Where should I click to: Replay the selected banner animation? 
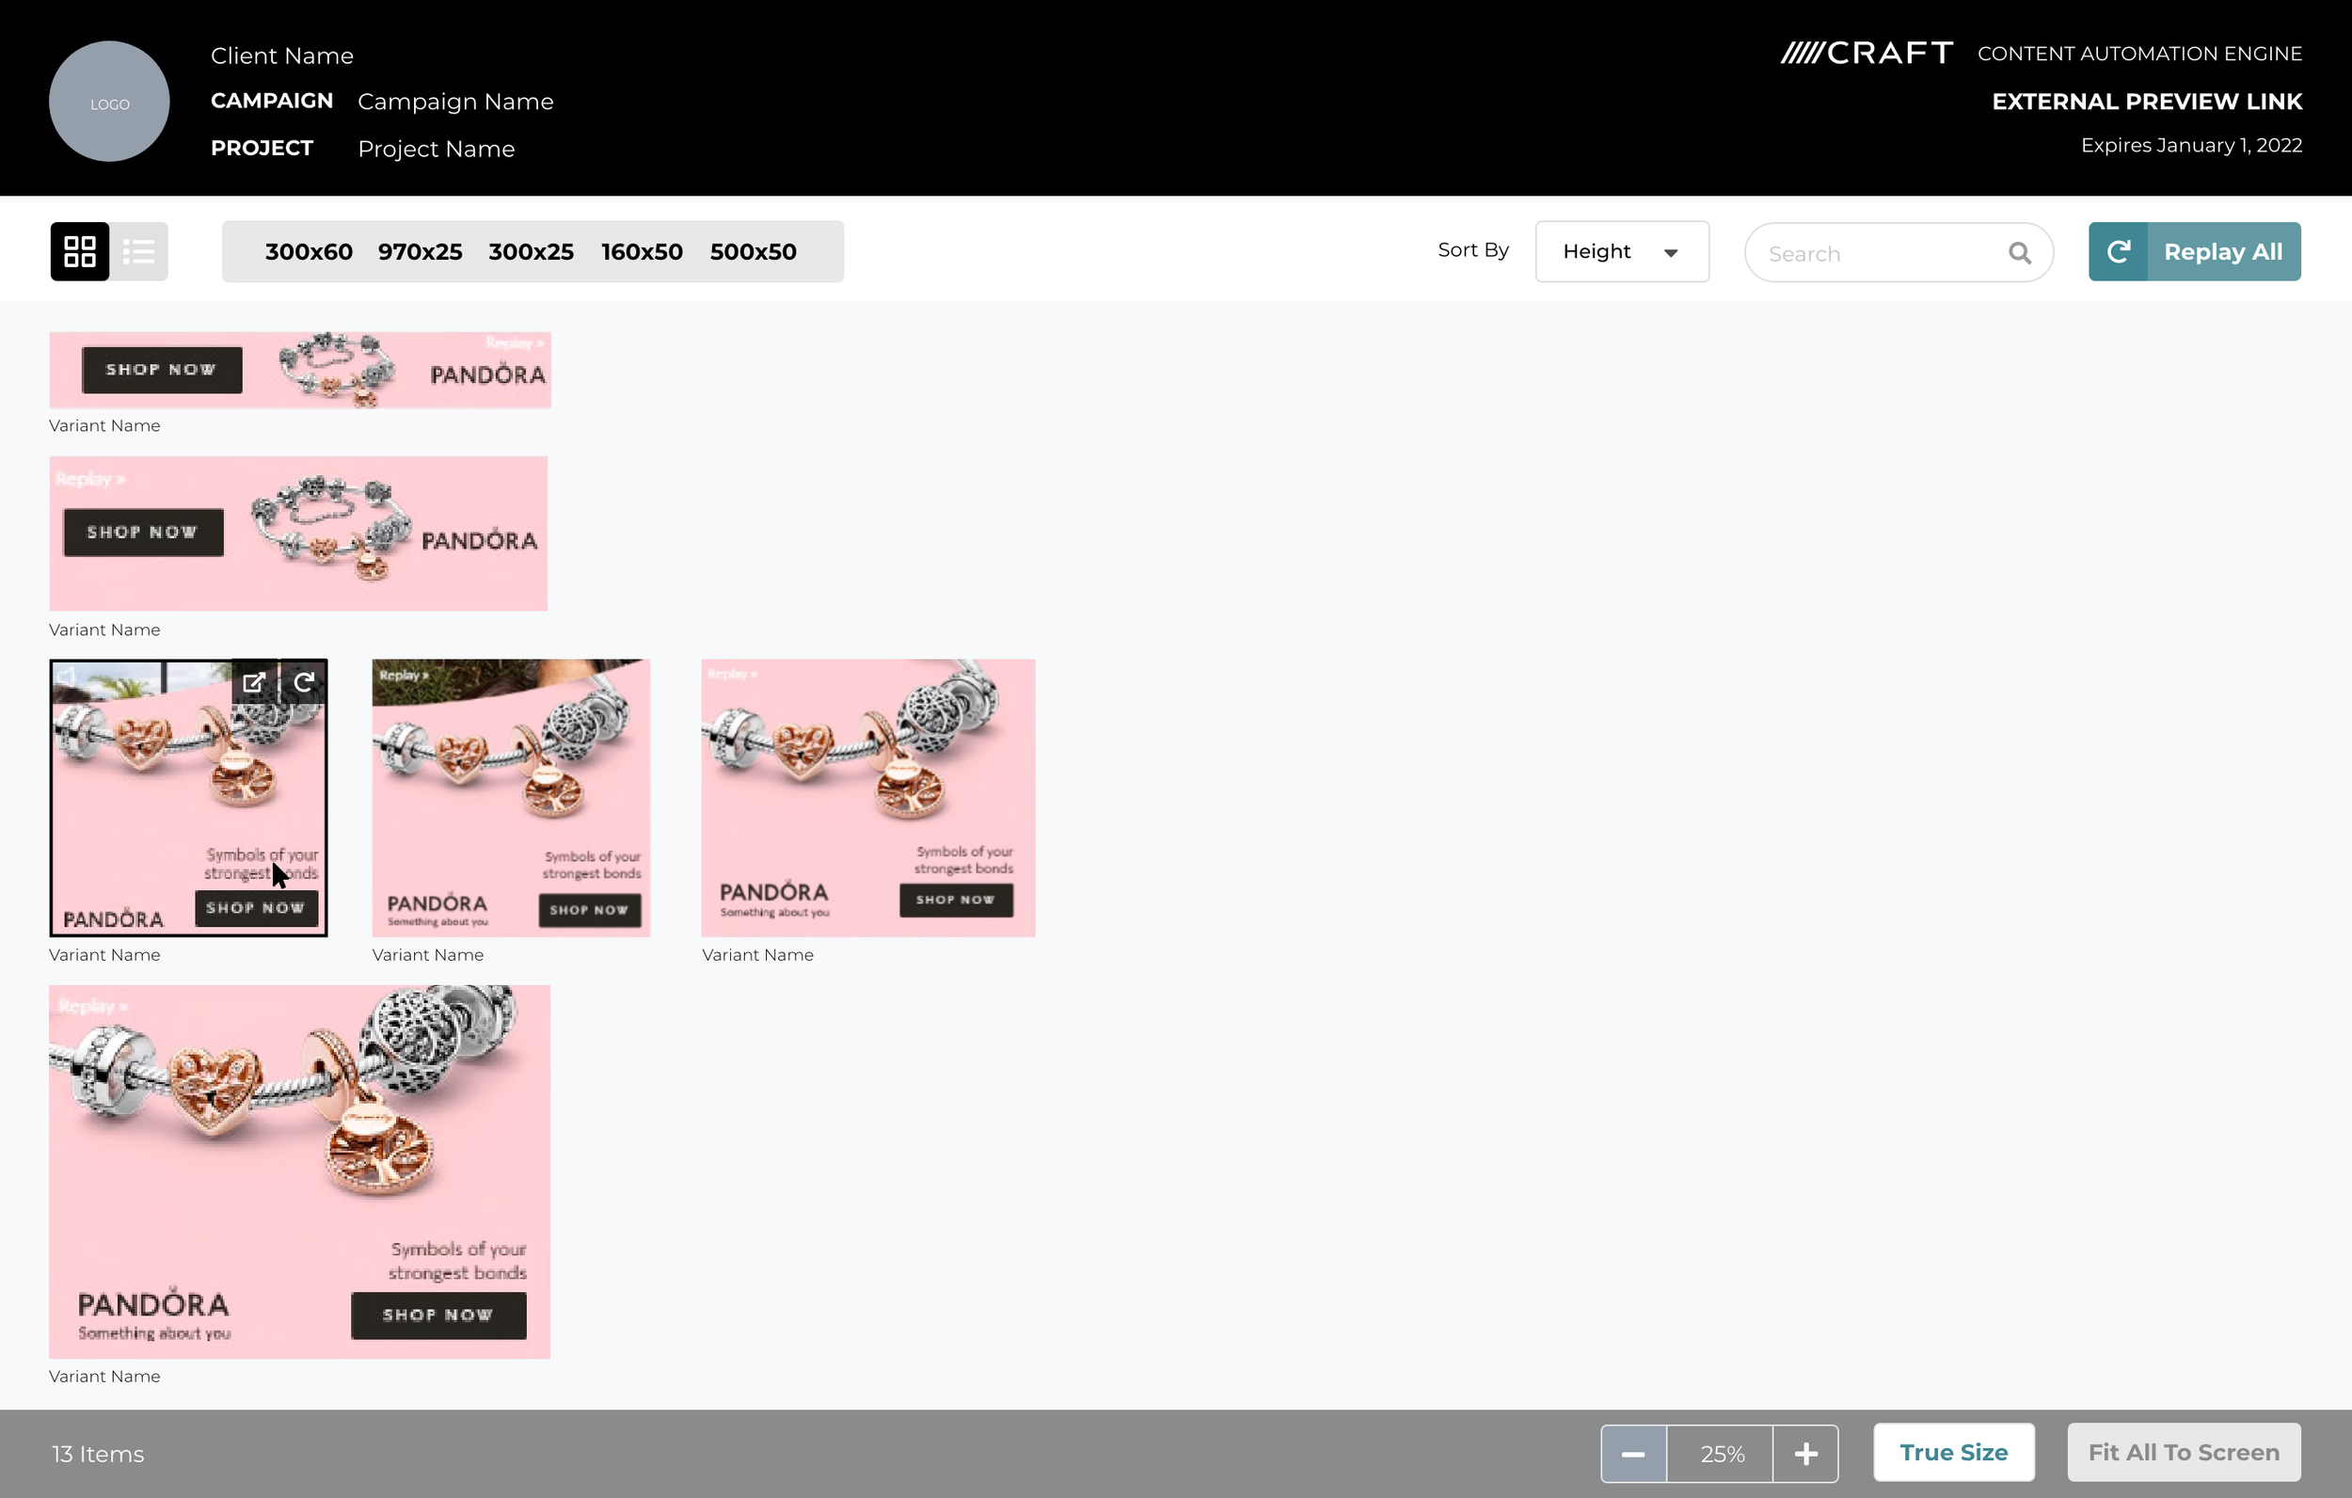304,682
